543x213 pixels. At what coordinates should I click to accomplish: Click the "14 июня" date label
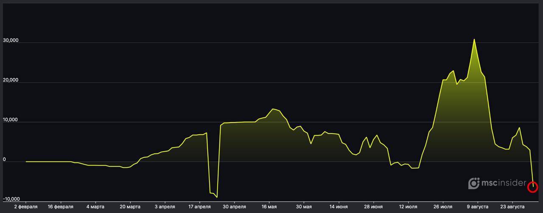pos(338,207)
